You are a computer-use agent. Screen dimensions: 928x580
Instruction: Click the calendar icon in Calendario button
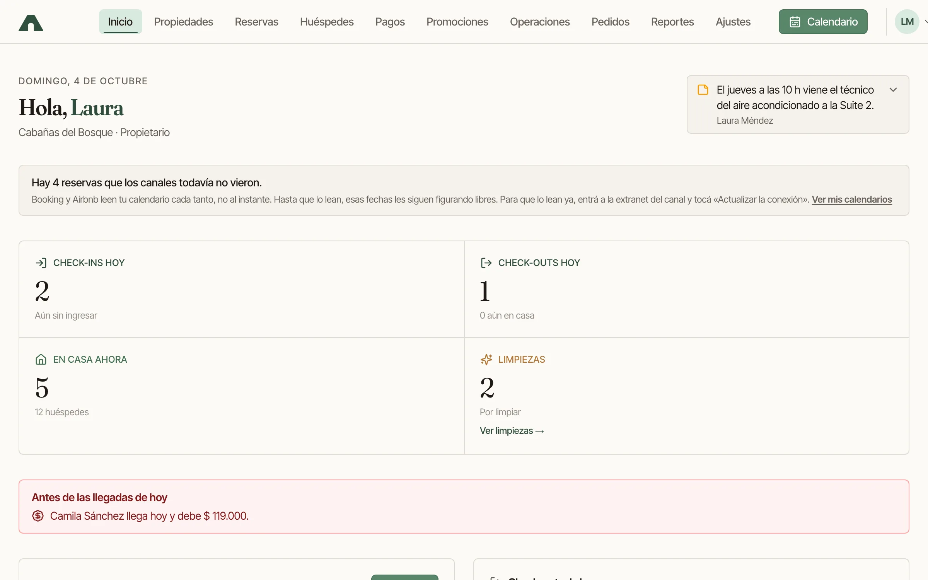795,22
